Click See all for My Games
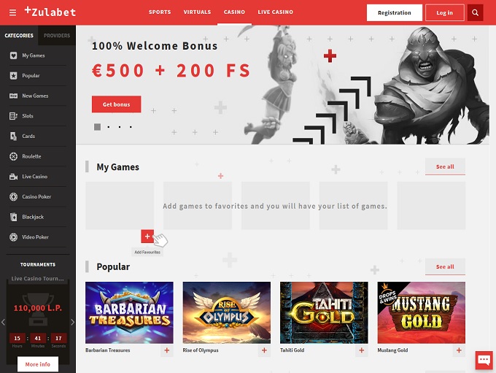Viewport: 496px width, 373px height. coord(445,166)
